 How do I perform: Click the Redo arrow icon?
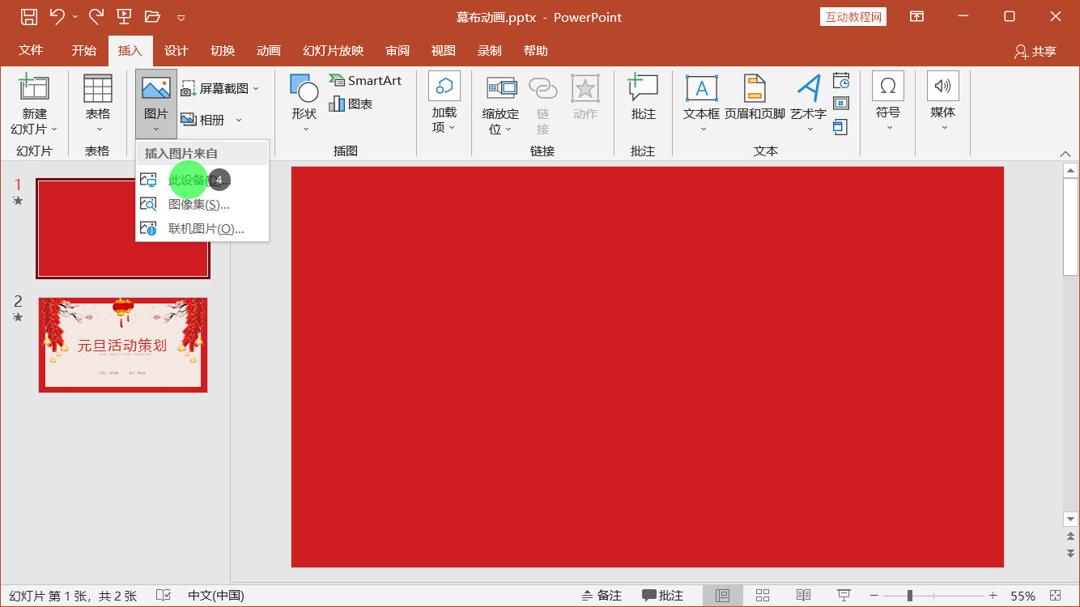click(96, 16)
